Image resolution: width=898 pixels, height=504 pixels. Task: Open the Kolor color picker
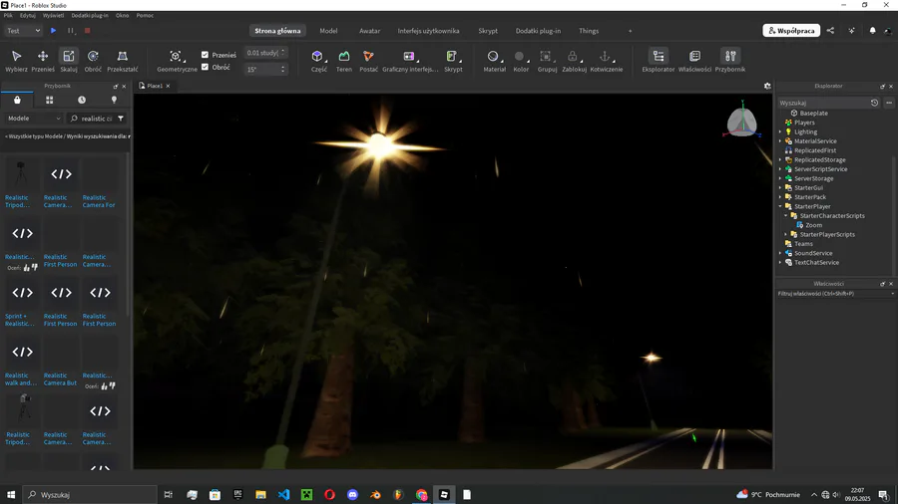[x=520, y=60]
